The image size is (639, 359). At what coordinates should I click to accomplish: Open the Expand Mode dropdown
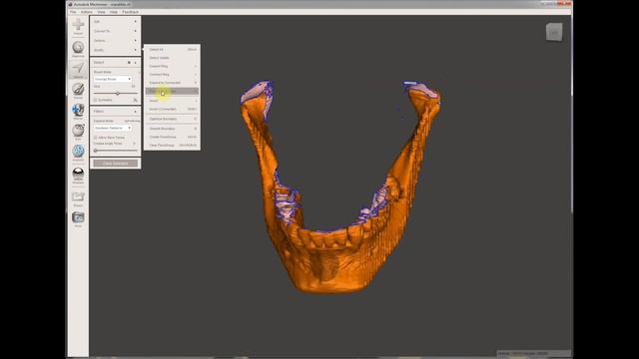(113, 128)
